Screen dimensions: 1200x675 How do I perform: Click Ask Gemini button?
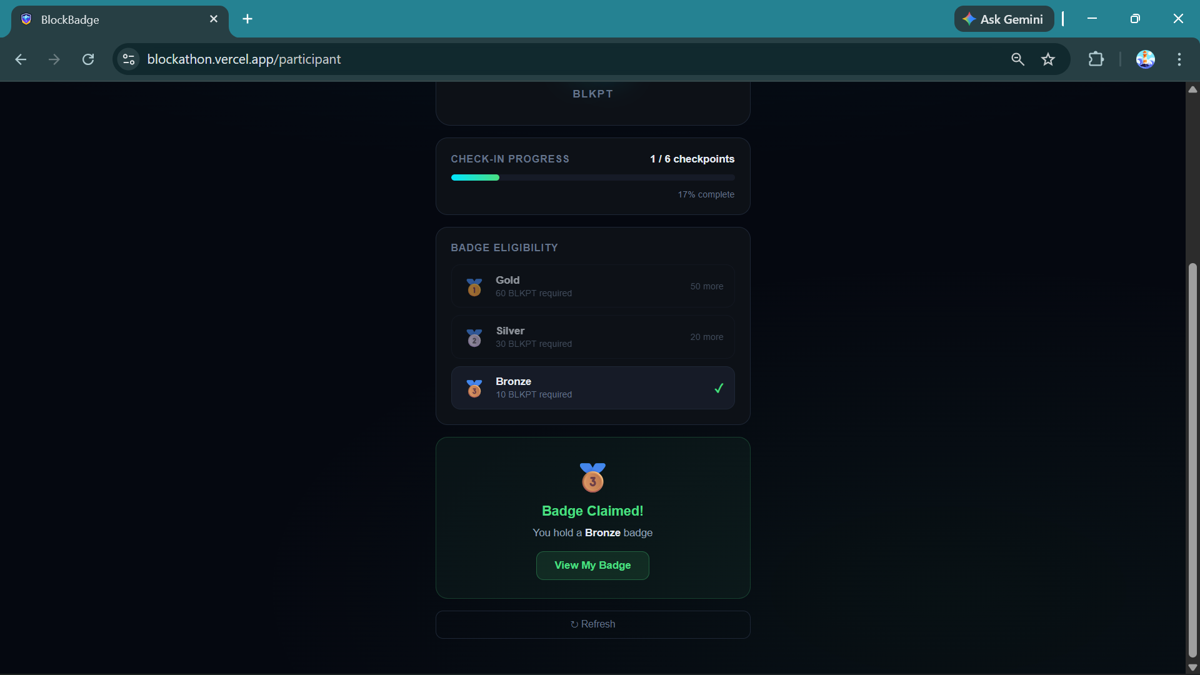click(1004, 19)
